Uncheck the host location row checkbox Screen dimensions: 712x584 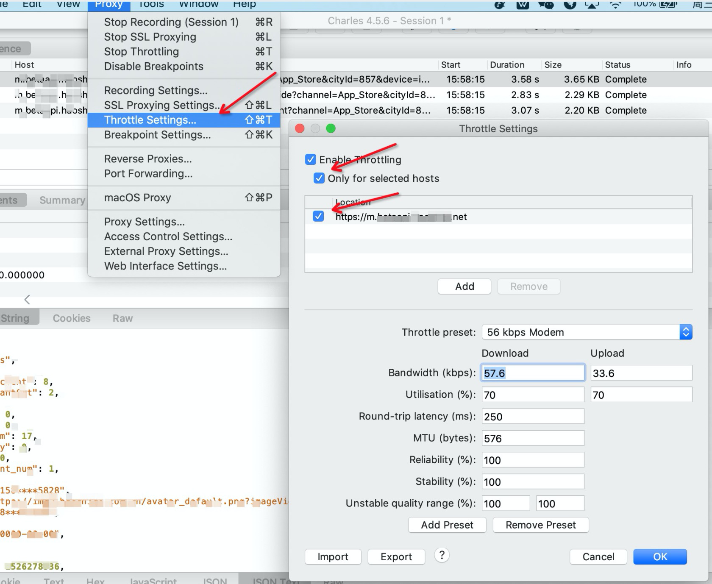(x=318, y=217)
